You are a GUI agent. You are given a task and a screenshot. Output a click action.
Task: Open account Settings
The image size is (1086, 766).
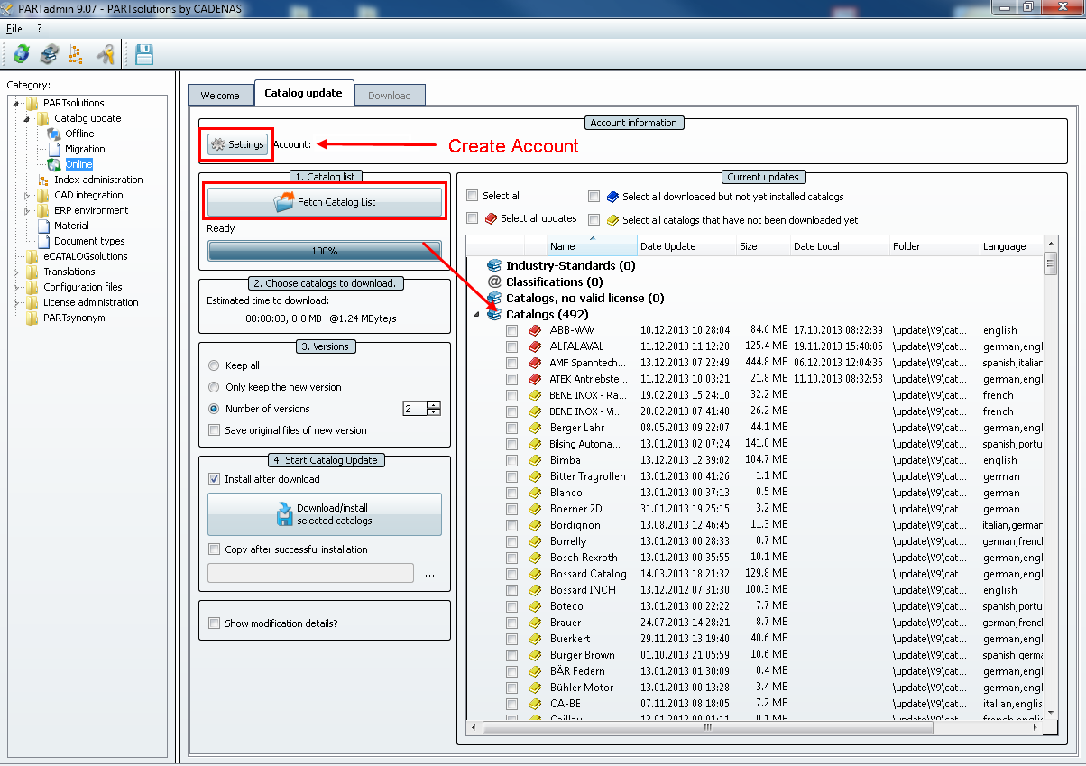point(237,144)
